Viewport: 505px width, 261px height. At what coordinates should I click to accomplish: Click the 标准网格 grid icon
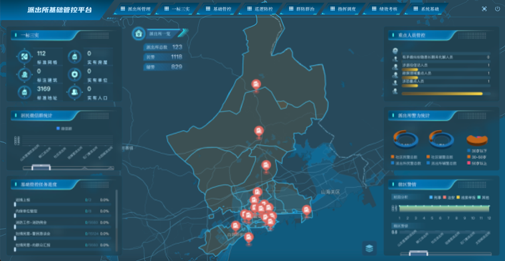point(24,57)
